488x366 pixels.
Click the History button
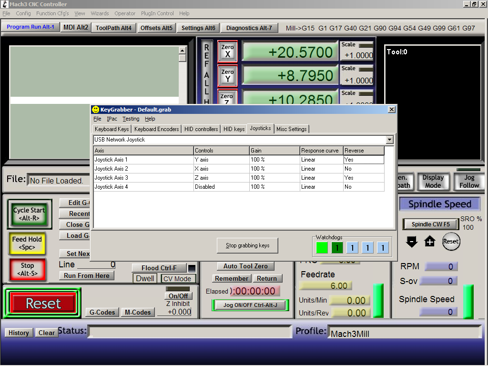(19, 333)
